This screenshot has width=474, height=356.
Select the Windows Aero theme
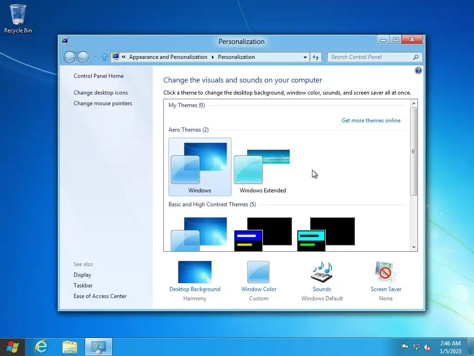pos(200,167)
